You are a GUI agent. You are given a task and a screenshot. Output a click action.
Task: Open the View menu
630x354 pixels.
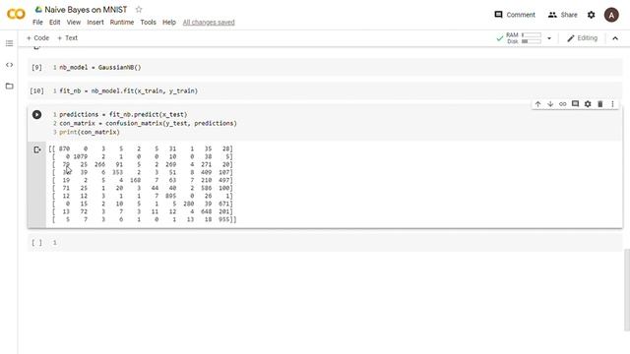pos(74,23)
